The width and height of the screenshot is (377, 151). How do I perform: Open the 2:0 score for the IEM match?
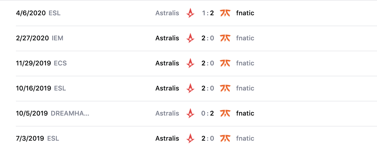click(x=208, y=38)
